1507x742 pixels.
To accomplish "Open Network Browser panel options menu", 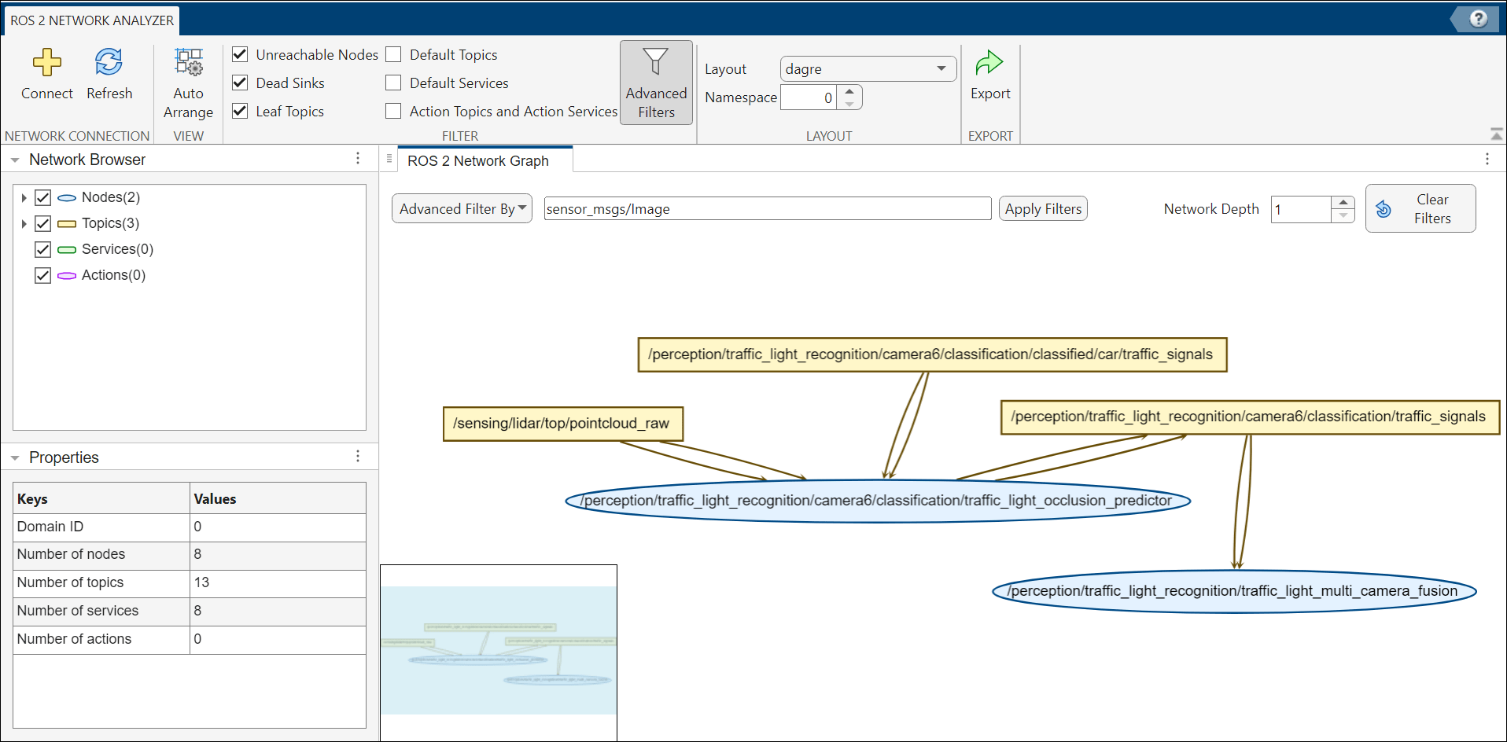I will pos(358,159).
